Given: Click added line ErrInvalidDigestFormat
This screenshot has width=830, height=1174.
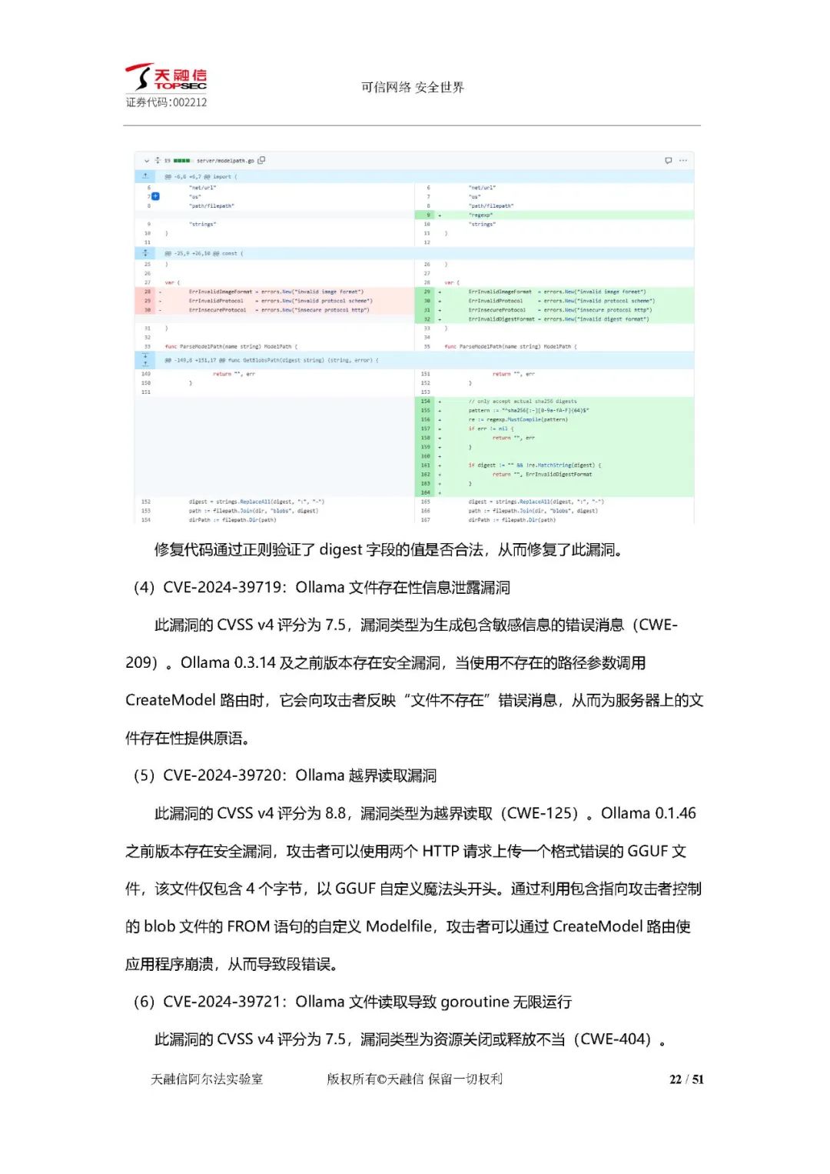Looking at the screenshot, I should tap(554, 319).
